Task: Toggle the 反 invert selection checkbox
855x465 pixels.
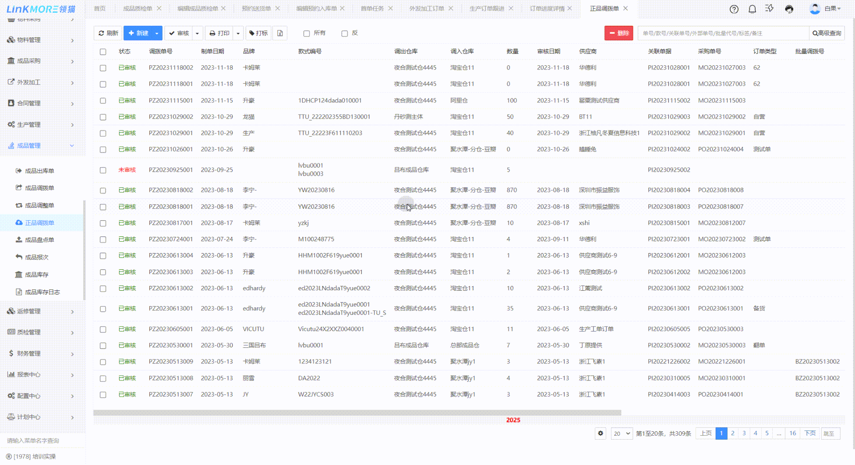Action: (345, 34)
